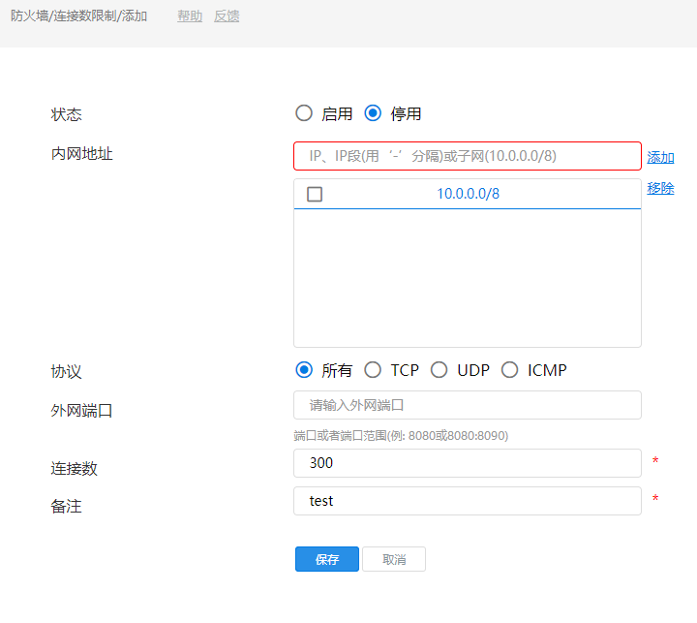Choose the UDP protocol option
Viewport: 697px width, 623px height.
pyautogui.click(x=439, y=369)
